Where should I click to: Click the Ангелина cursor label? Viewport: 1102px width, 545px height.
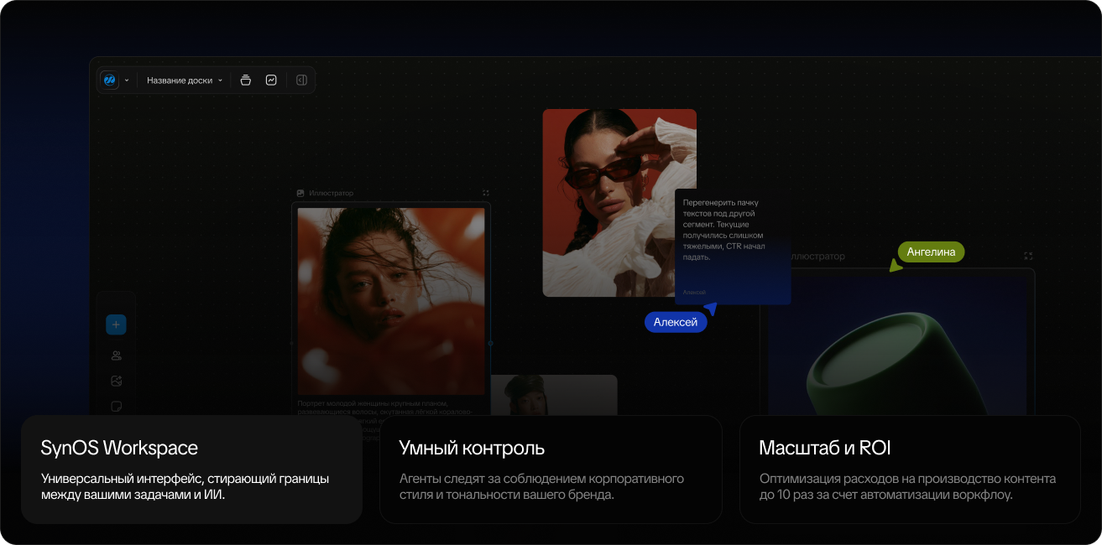coord(931,252)
